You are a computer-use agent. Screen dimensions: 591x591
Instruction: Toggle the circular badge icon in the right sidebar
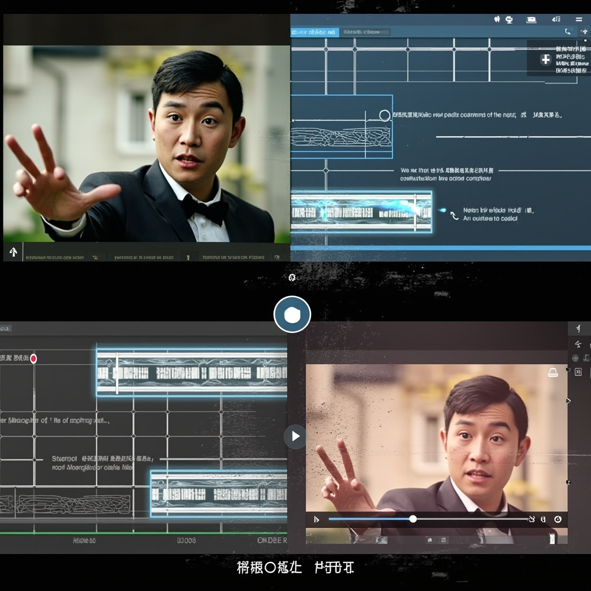click(575, 358)
